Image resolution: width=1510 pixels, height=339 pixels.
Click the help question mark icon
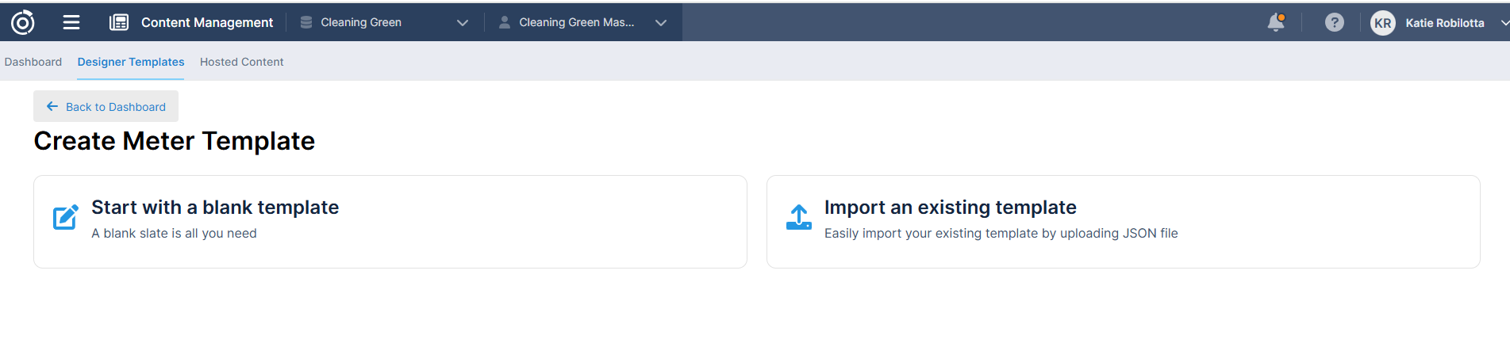pos(1335,23)
